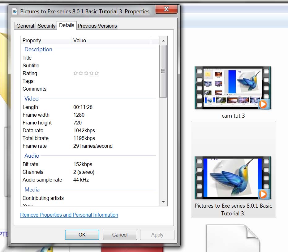Click the Property column header
Image resolution: width=288 pixels, height=252 pixels.
click(46, 40)
